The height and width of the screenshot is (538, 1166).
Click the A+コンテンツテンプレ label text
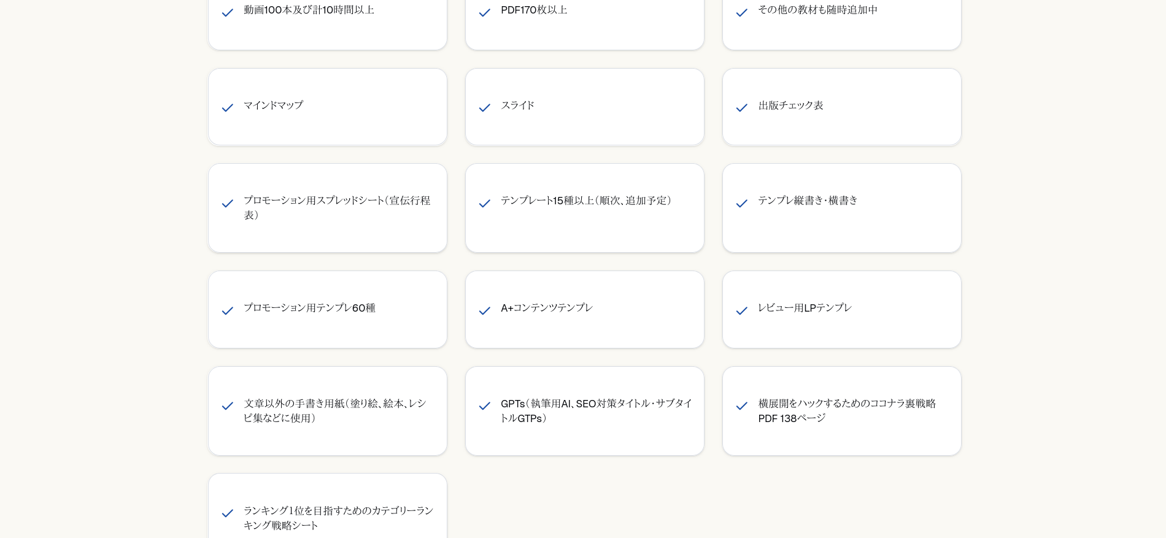coord(546,308)
